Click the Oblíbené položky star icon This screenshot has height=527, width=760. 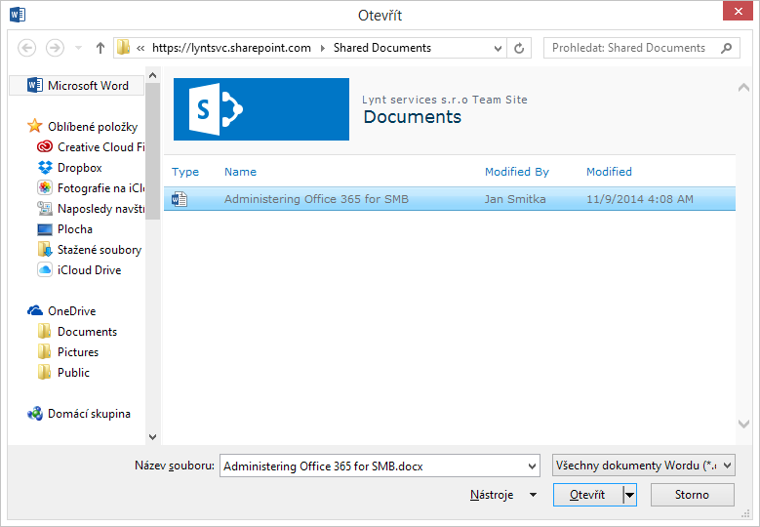pos(35,126)
